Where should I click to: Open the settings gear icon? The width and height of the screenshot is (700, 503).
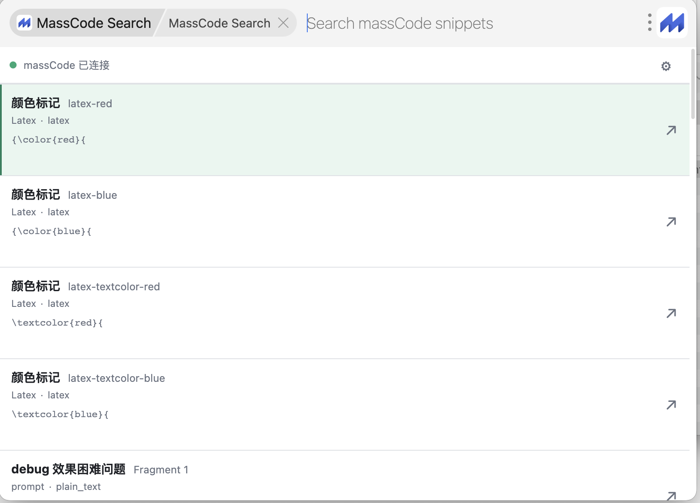point(666,66)
